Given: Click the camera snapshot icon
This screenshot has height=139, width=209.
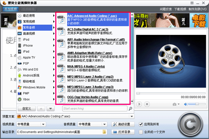Looking at the screenshot, I should [175, 104].
